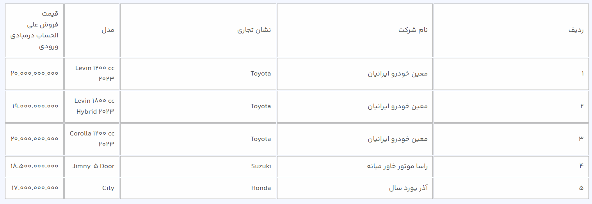The height and width of the screenshot is (204, 592).
Task: Select the قیمت فروش علی الحساب header
Action: (x=34, y=30)
